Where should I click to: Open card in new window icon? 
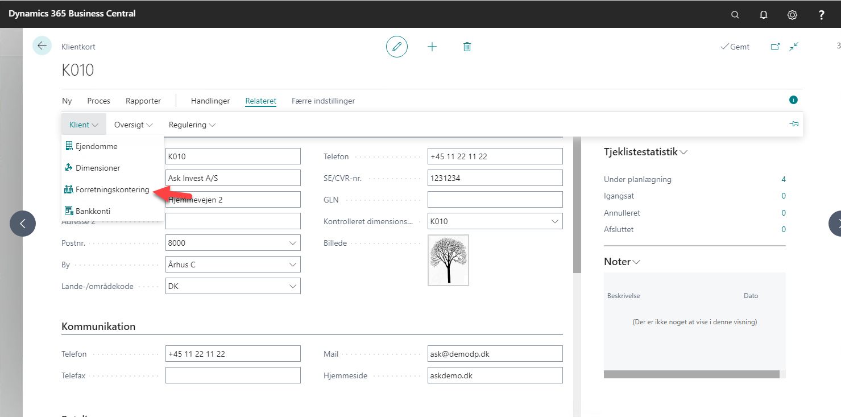pyautogui.click(x=775, y=47)
